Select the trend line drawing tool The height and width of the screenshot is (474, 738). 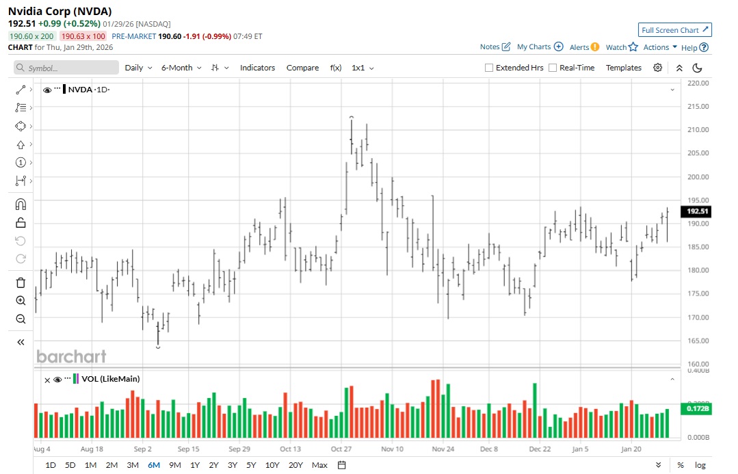point(21,90)
